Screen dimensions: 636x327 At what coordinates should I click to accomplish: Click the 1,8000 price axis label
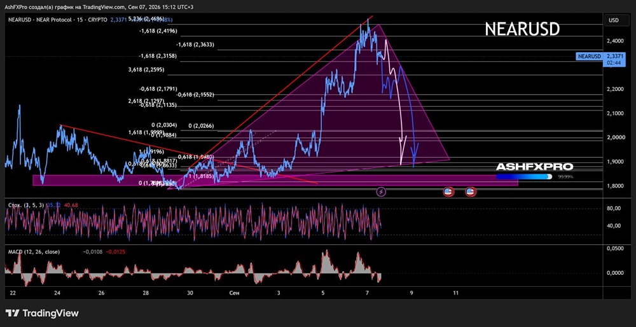[615, 186]
